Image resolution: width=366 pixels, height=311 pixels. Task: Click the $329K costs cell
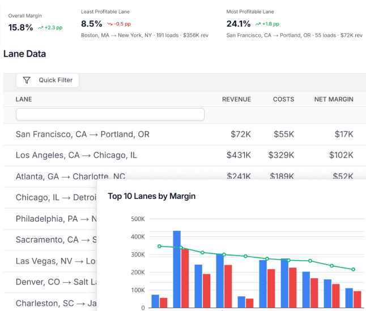pos(281,155)
